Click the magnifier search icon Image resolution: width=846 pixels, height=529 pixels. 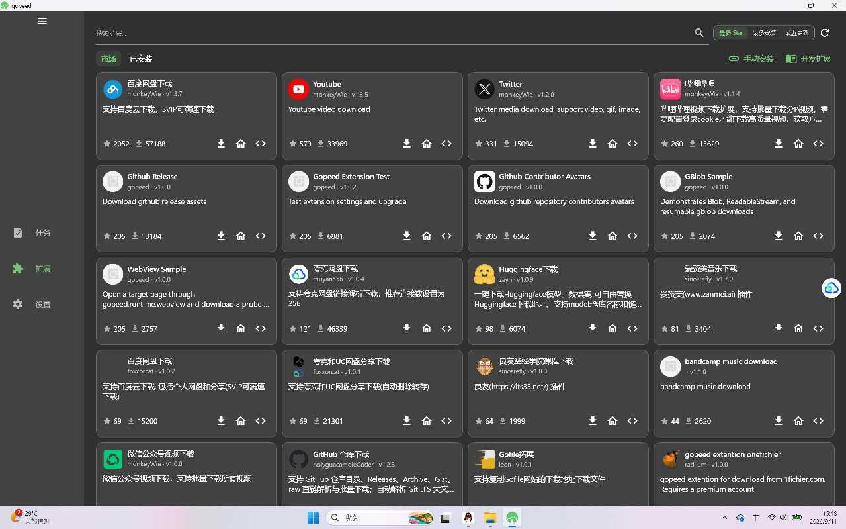699,33
